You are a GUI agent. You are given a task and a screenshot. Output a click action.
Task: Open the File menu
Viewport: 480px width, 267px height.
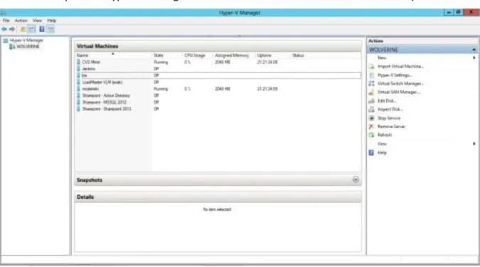click(6, 21)
